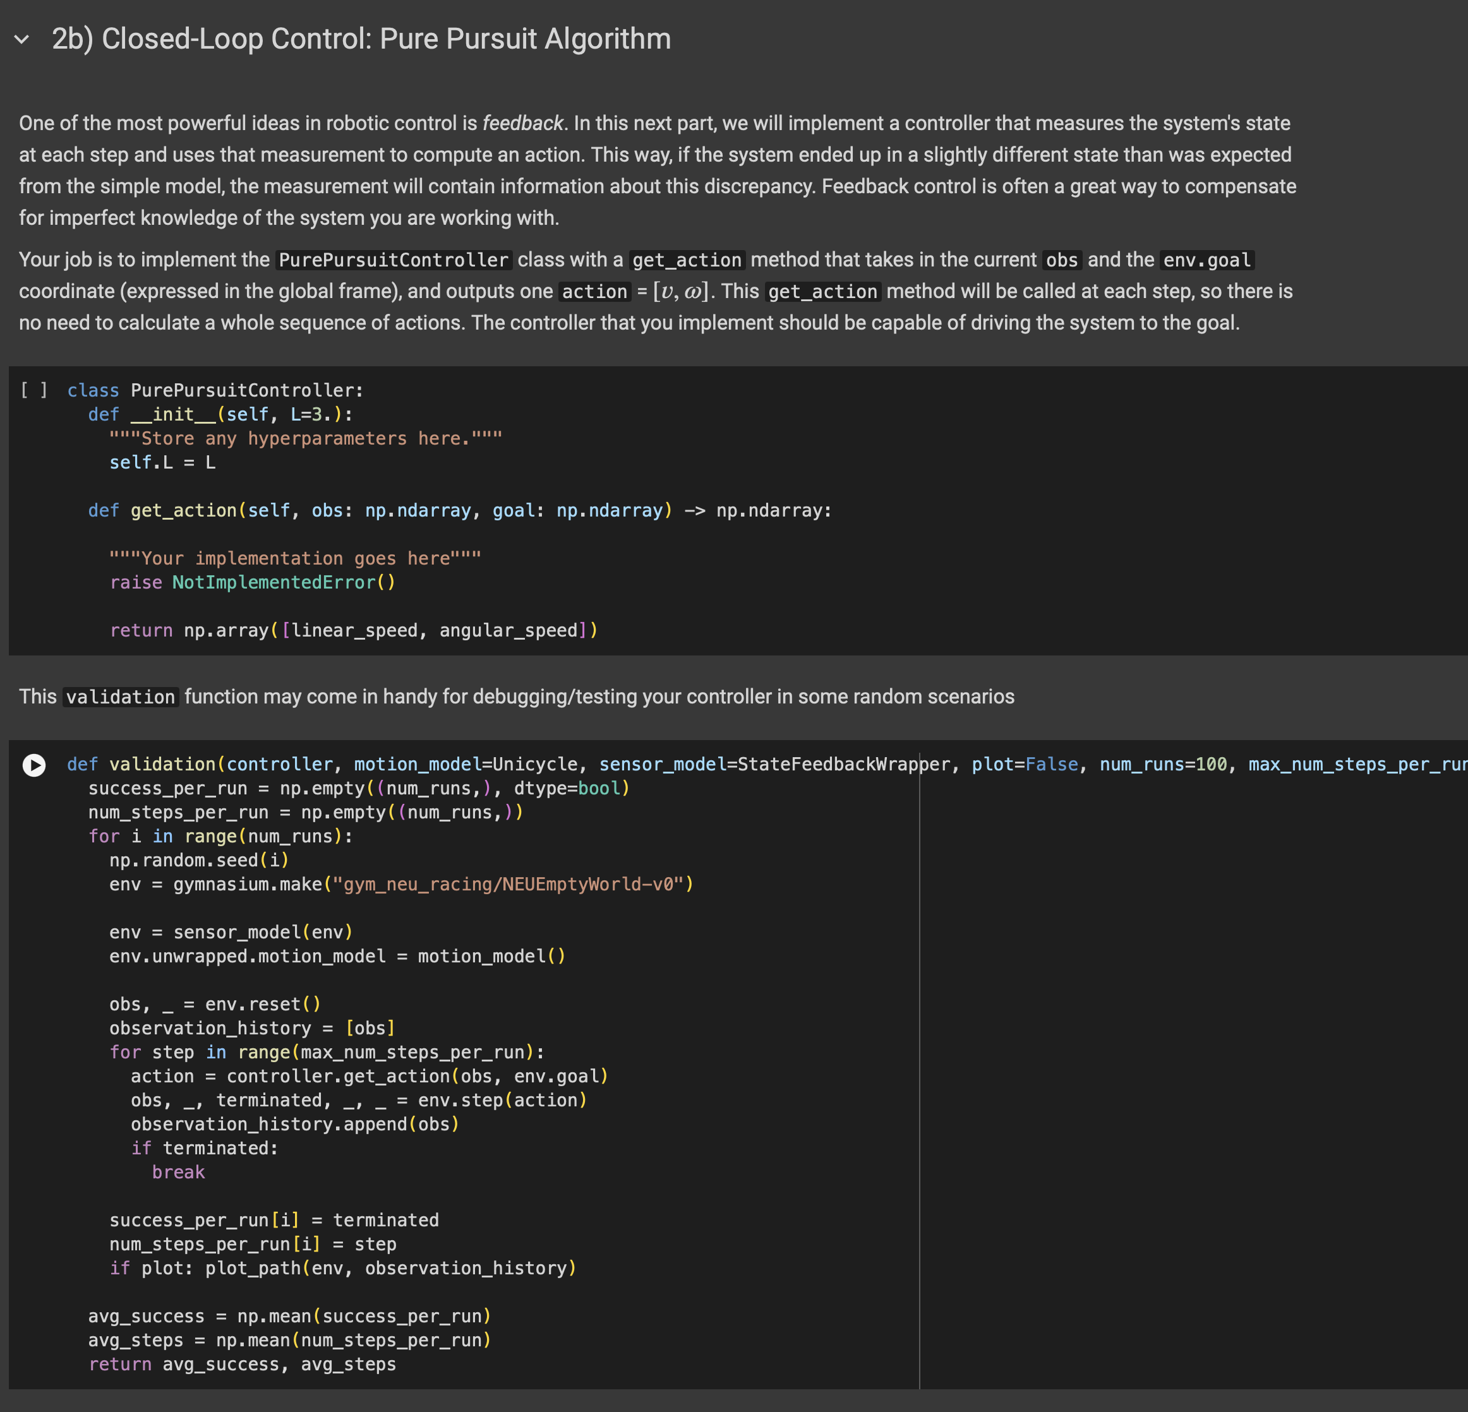Click the play icon beside def validation
Image resolution: width=1468 pixels, height=1412 pixels.
(33, 765)
